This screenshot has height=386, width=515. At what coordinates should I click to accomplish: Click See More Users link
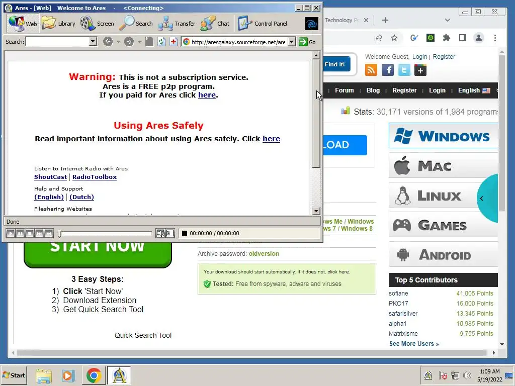(414, 344)
